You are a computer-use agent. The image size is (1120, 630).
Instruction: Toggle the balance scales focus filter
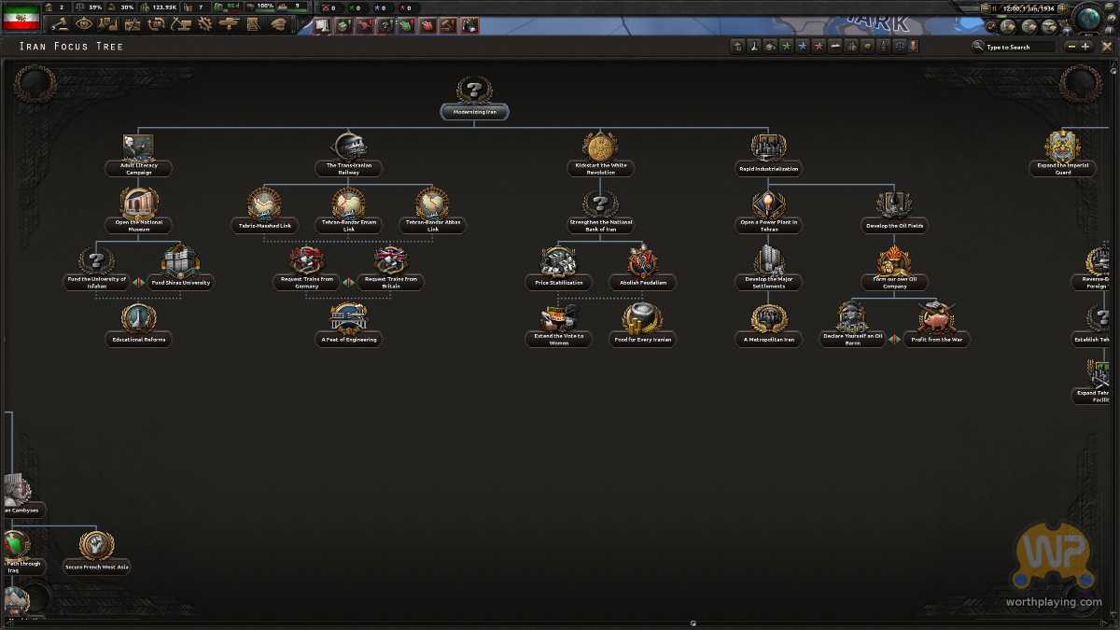point(898,46)
